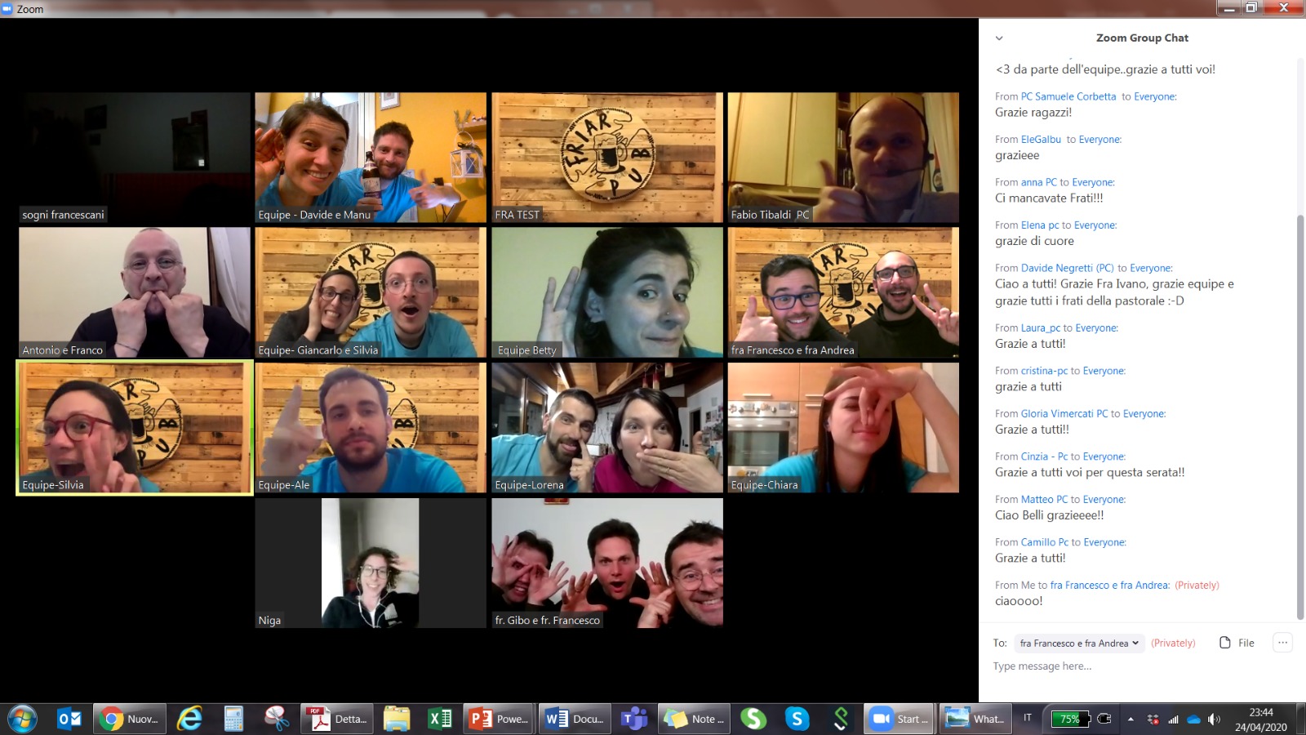Switch to the Sticky Notes 'Note...' window
Screen dimensions: 1306x735
694,719
